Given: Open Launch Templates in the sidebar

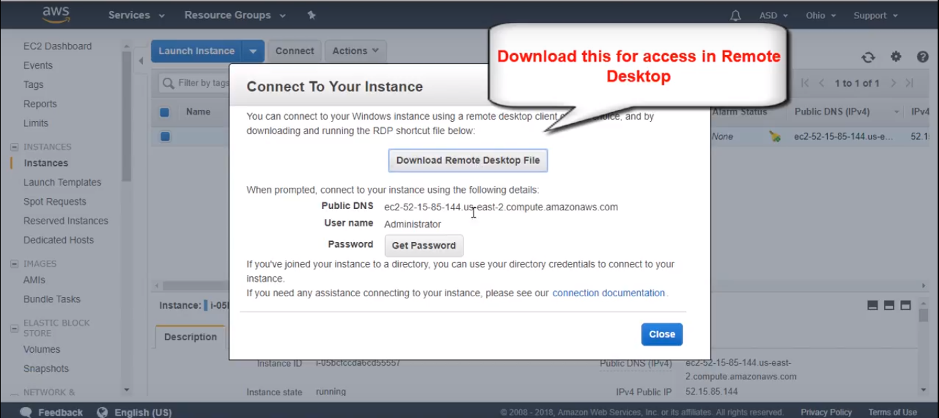Looking at the screenshot, I should 62,182.
